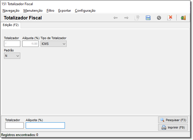Click the Pesquisar (F3) button

pos(173,120)
